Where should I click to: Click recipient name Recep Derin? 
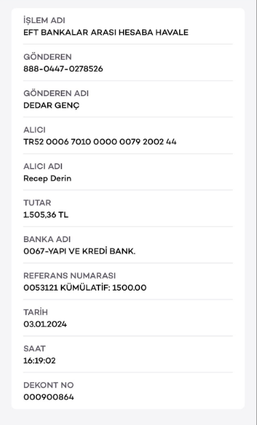(47, 178)
